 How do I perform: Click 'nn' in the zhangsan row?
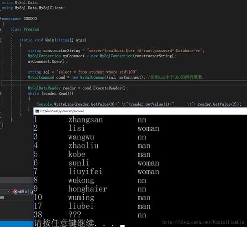point(142,120)
